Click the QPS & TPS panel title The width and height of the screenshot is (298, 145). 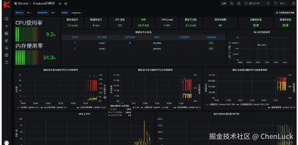click(x=85, y=114)
